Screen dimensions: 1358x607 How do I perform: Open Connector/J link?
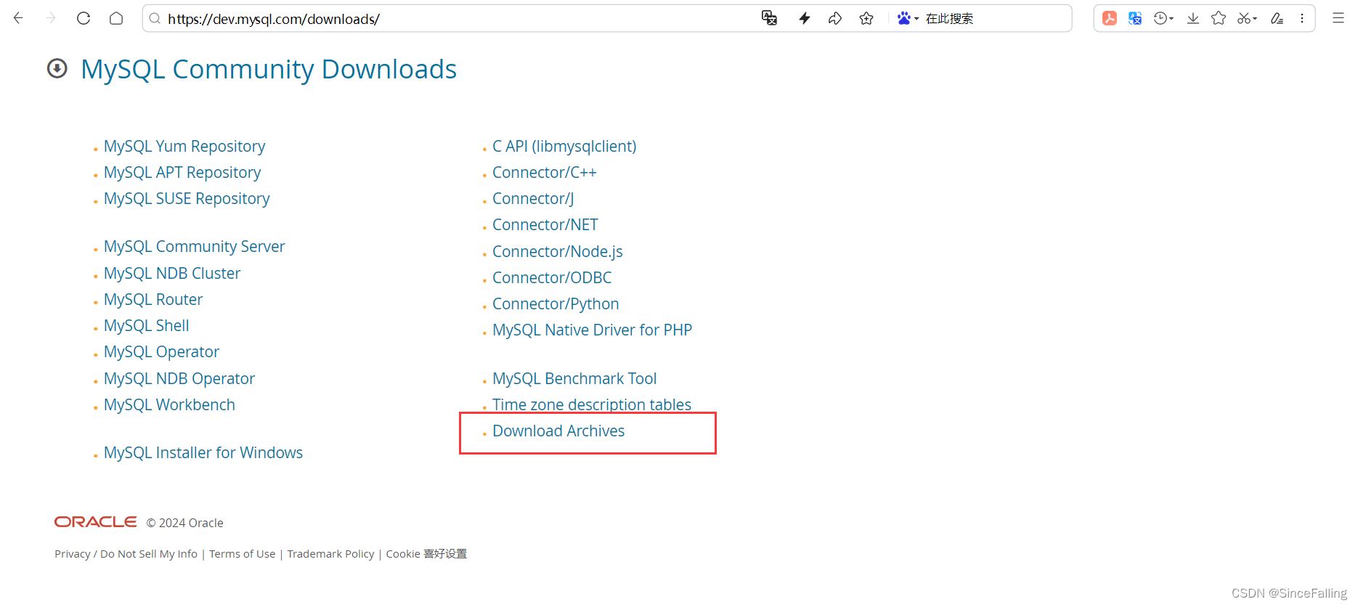pos(533,198)
